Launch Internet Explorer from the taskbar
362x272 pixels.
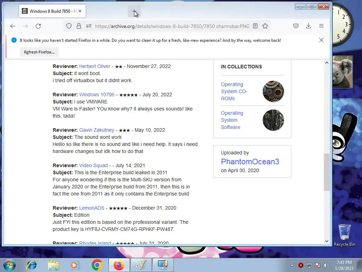click(31, 265)
